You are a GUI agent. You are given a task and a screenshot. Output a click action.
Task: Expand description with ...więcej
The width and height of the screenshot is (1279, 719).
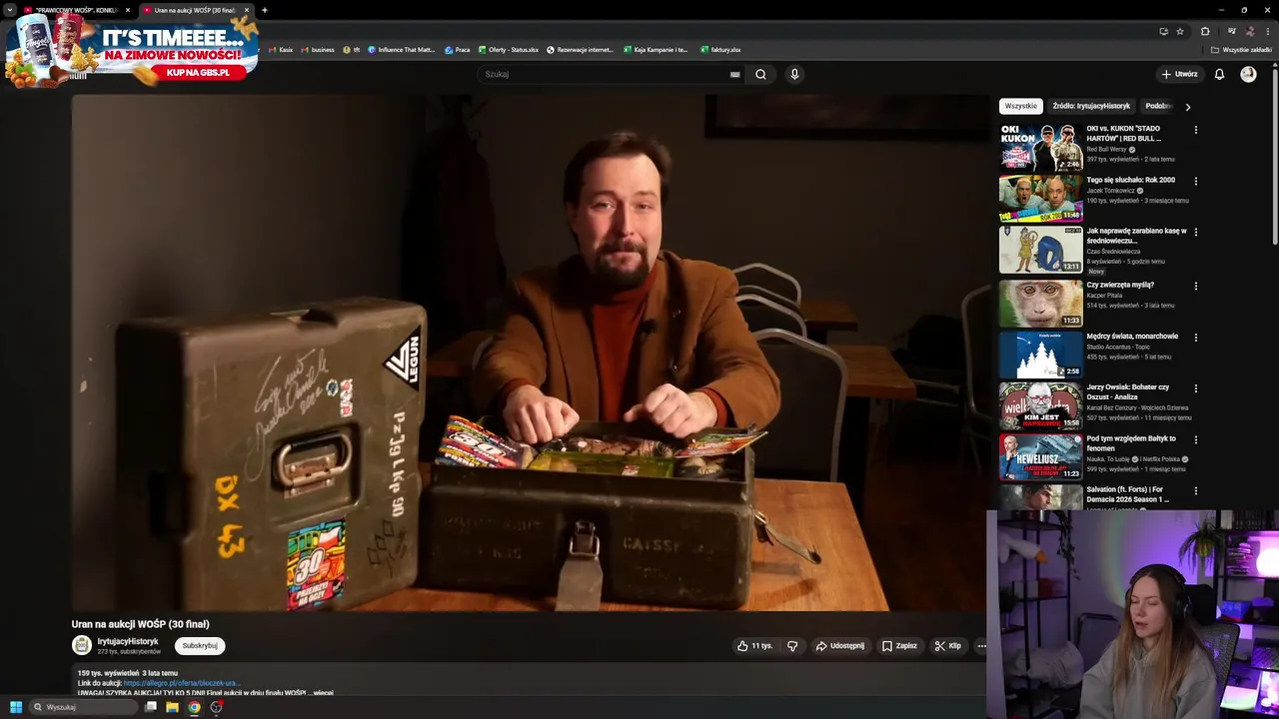(x=322, y=692)
